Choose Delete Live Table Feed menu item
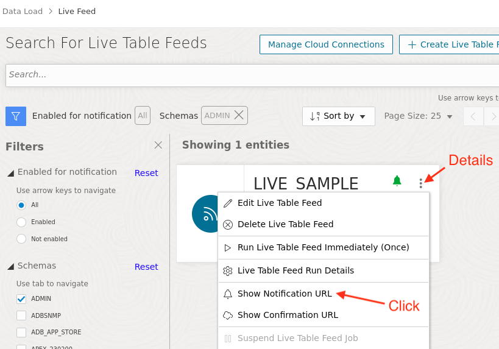 pyautogui.click(x=324, y=224)
